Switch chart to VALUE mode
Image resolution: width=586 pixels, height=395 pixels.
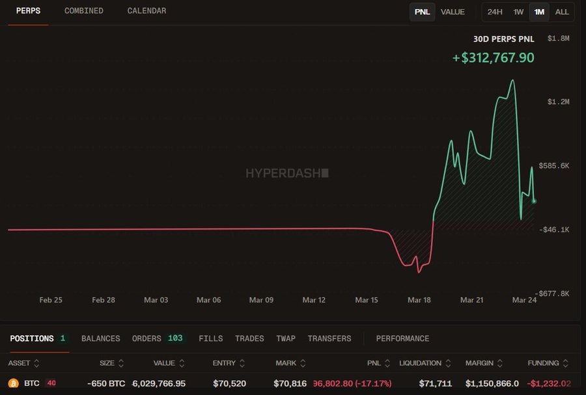[453, 12]
